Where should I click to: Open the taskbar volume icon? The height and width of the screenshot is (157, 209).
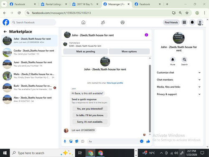pyautogui.click(x=176, y=153)
